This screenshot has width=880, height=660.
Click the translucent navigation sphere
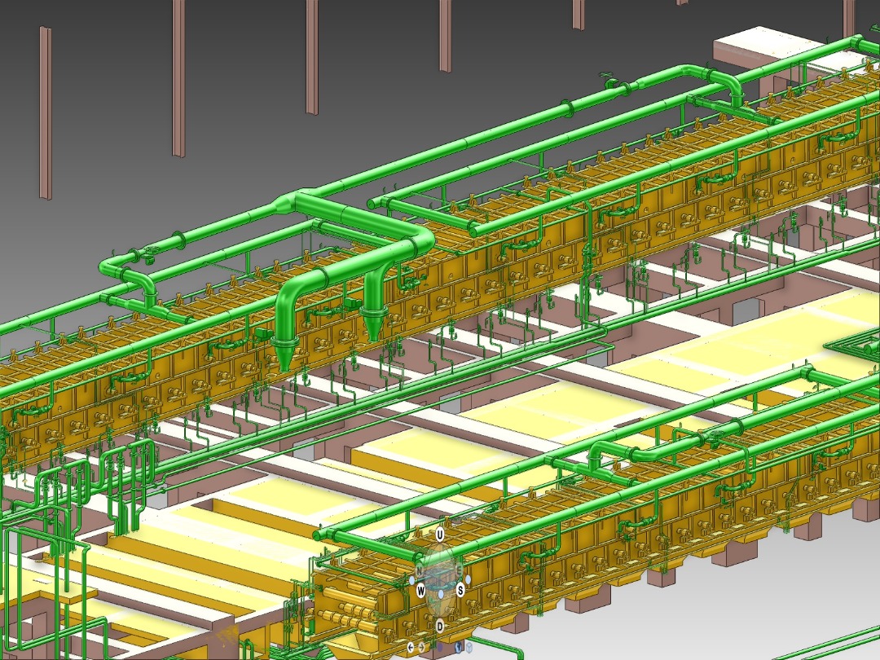coord(440,564)
